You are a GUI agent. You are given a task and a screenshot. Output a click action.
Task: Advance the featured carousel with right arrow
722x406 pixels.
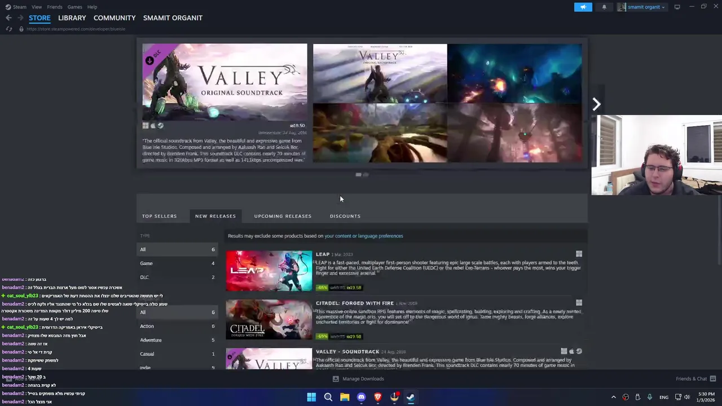596,104
